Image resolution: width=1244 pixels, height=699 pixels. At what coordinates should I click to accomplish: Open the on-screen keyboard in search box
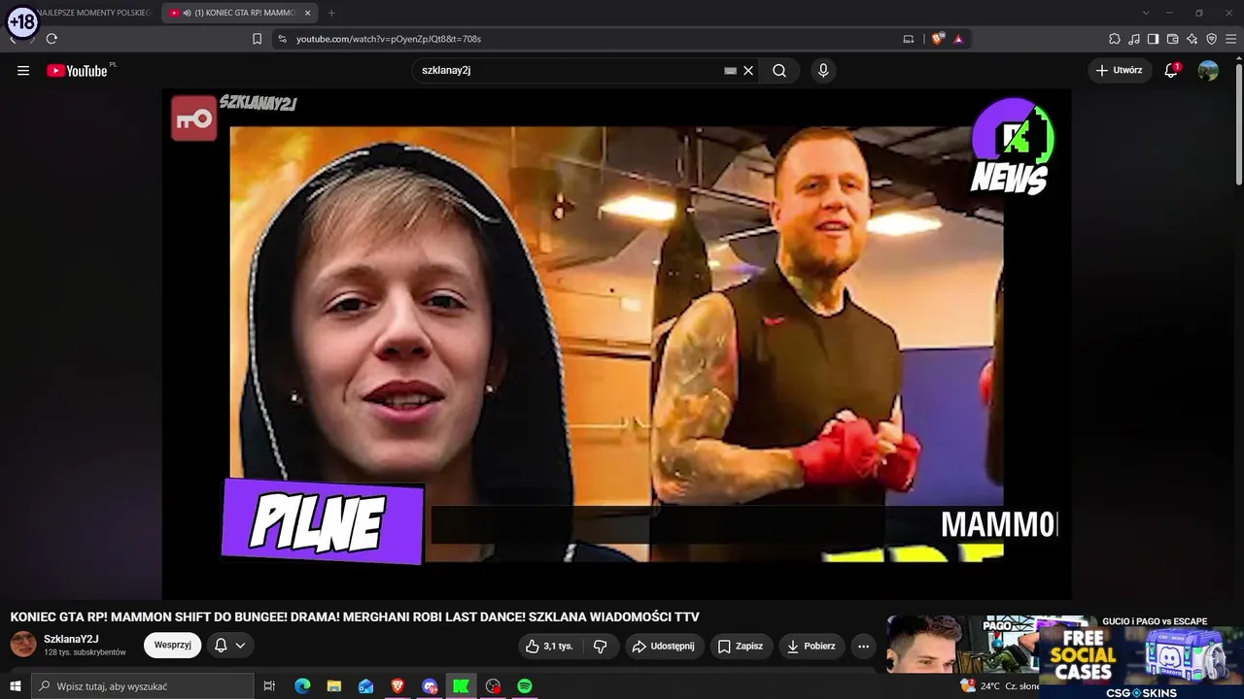pos(730,71)
